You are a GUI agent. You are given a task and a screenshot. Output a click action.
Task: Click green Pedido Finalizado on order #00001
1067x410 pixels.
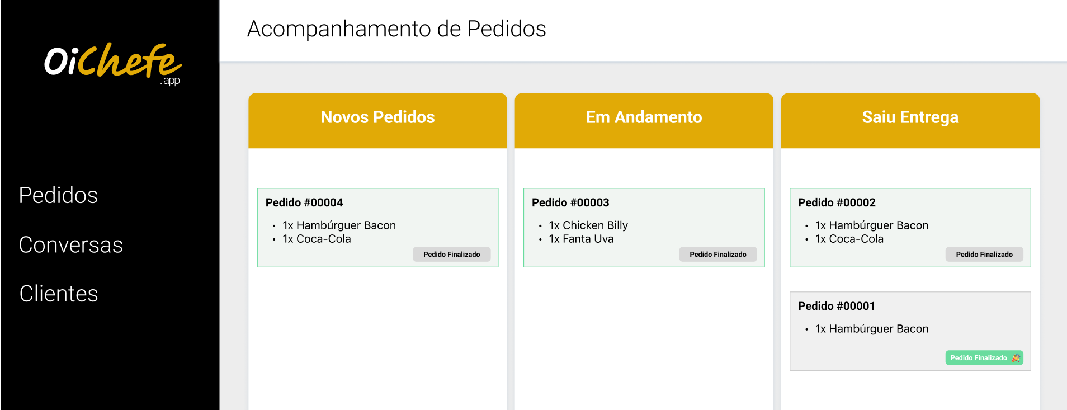pyautogui.click(x=978, y=358)
